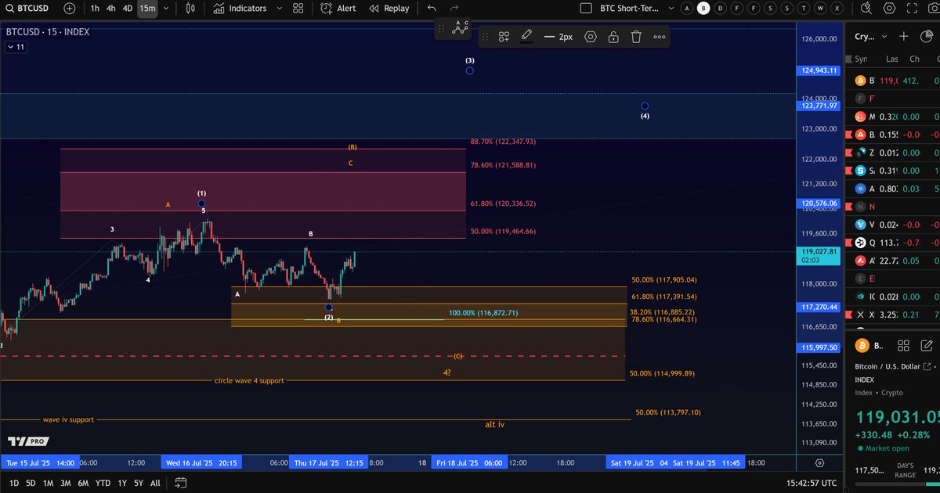Set the chart range to 5Y
940x493 pixels.
click(138, 483)
